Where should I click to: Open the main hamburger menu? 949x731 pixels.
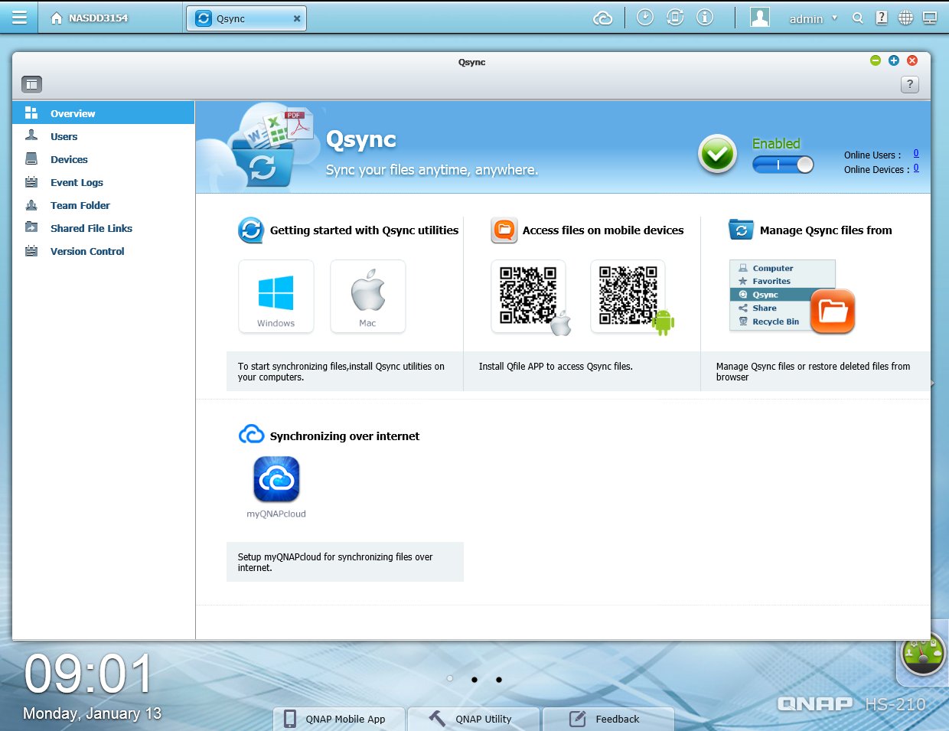pos(19,18)
